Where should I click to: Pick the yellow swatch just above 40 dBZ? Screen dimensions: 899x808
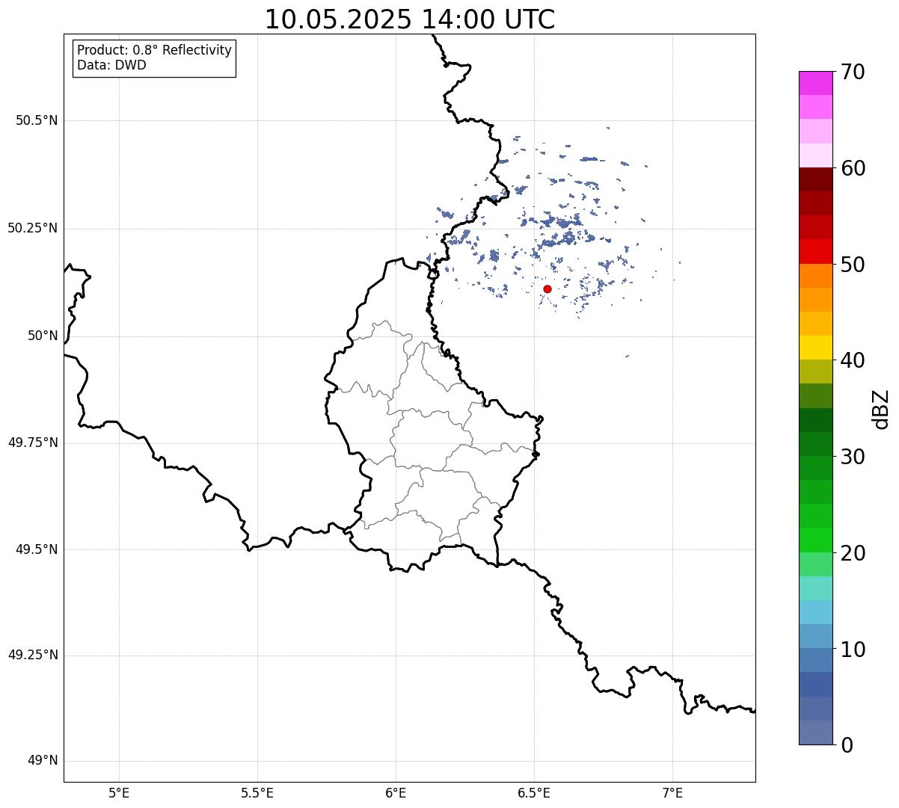click(815, 348)
